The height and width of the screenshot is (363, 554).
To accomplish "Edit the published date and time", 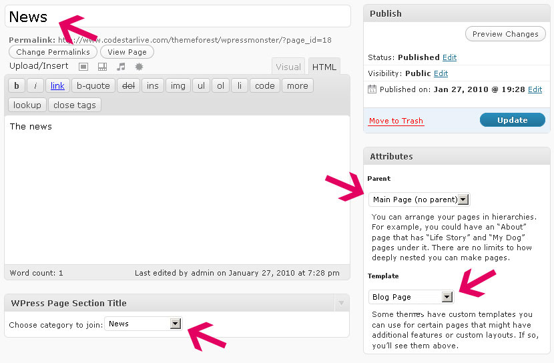I will tap(535, 89).
